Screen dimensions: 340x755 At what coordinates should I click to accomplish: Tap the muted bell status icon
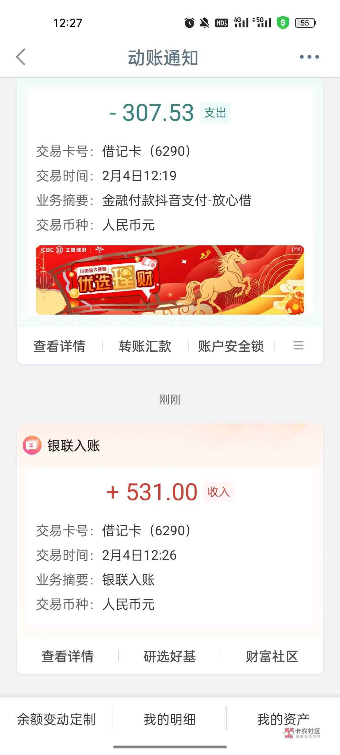pyautogui.click(x=205, y=23)
